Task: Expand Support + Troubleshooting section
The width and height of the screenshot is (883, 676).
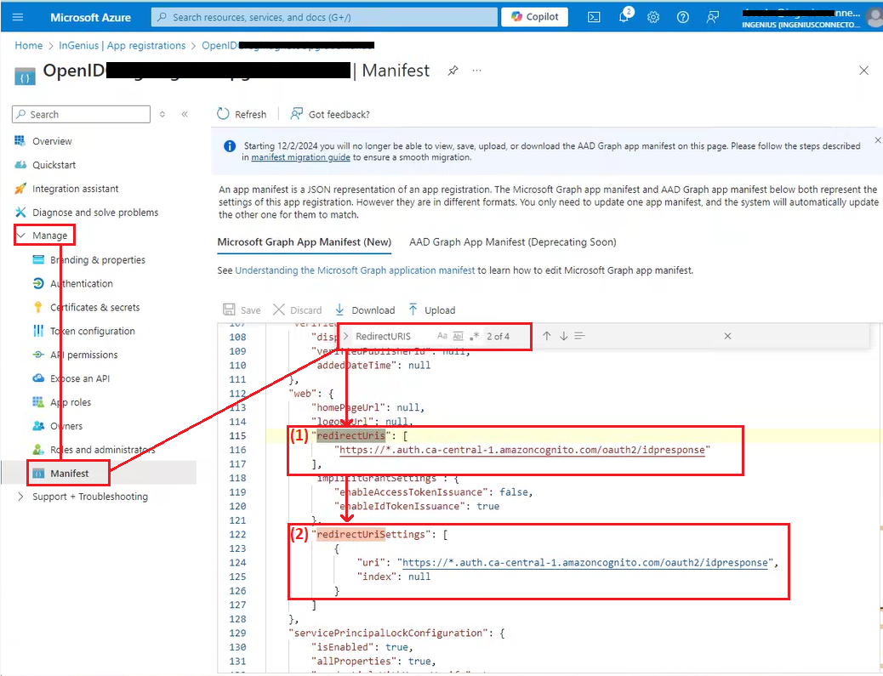Action: click(x=21, y=497)
